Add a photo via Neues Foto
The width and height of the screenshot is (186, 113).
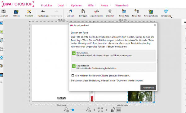(124, 11)
